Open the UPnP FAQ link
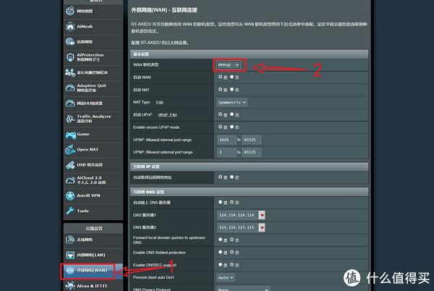 (168, 114)
